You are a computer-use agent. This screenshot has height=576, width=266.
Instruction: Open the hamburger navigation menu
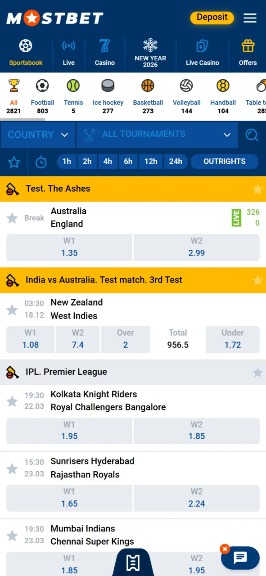tap(250, 18)
